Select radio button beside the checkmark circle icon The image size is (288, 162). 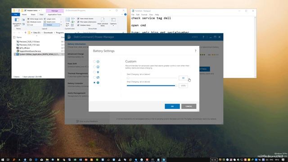pos(94,62)
